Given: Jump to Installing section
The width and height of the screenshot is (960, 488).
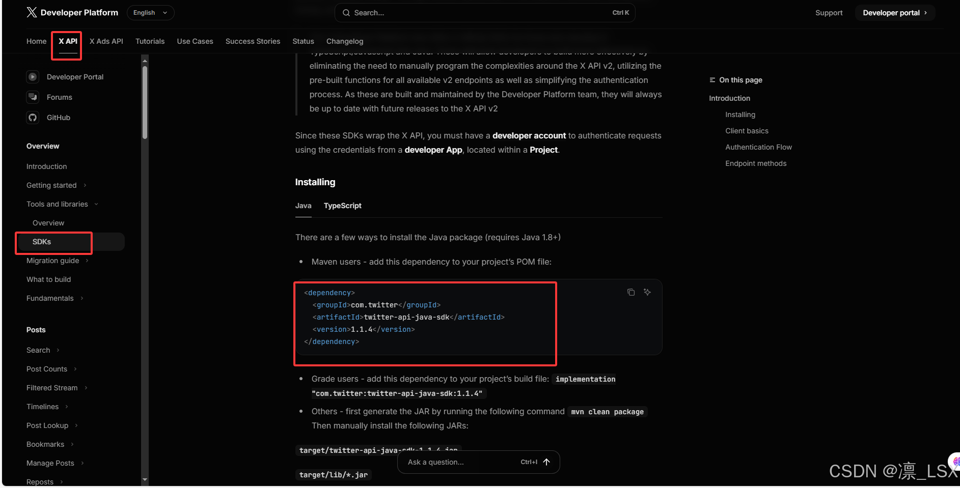Looking at the screenshot, I should coord(740,114).
